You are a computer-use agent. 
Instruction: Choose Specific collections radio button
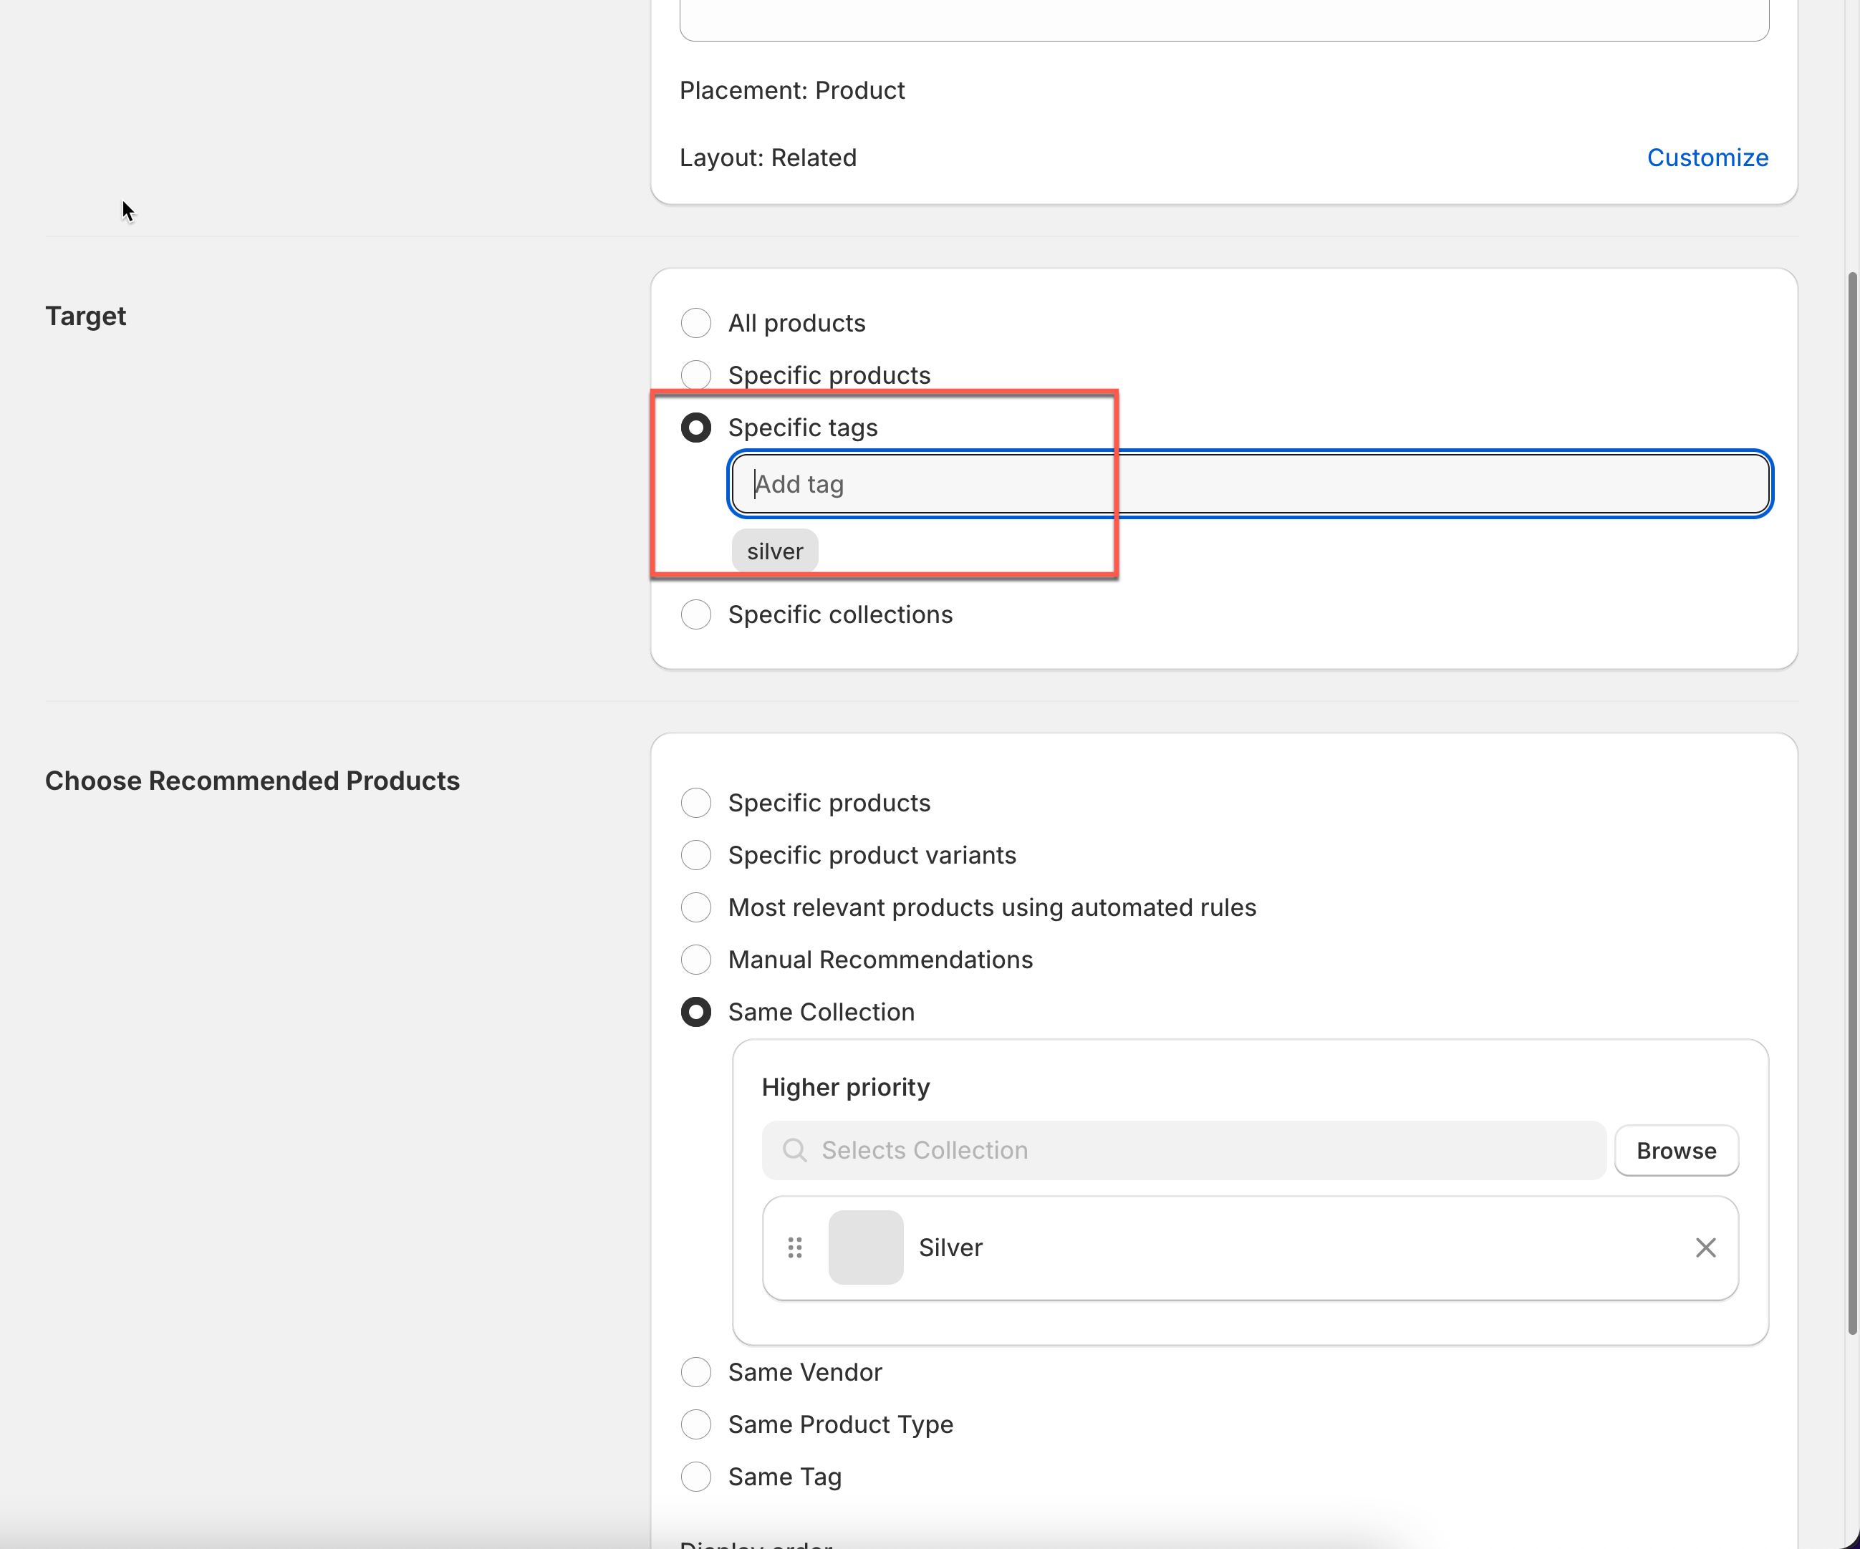pyautogui.click(x=696, y=614)
